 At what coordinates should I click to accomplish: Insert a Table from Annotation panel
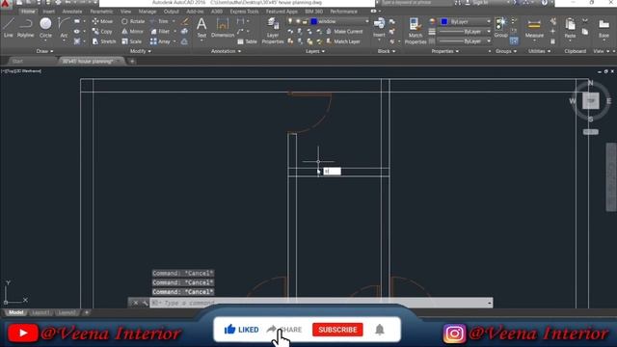247,41
